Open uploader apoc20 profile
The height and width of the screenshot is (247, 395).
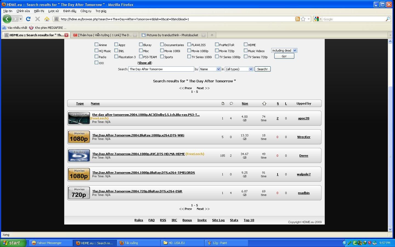pyautogui.click(x=304, y=118)
